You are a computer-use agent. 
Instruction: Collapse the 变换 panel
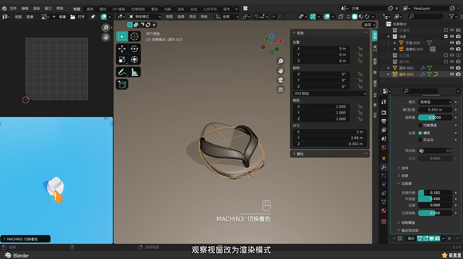[x=330, y=33]
